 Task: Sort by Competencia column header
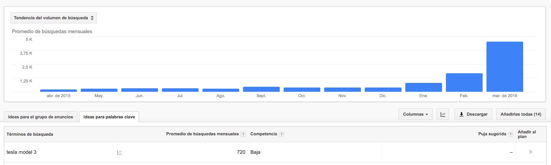264,134
